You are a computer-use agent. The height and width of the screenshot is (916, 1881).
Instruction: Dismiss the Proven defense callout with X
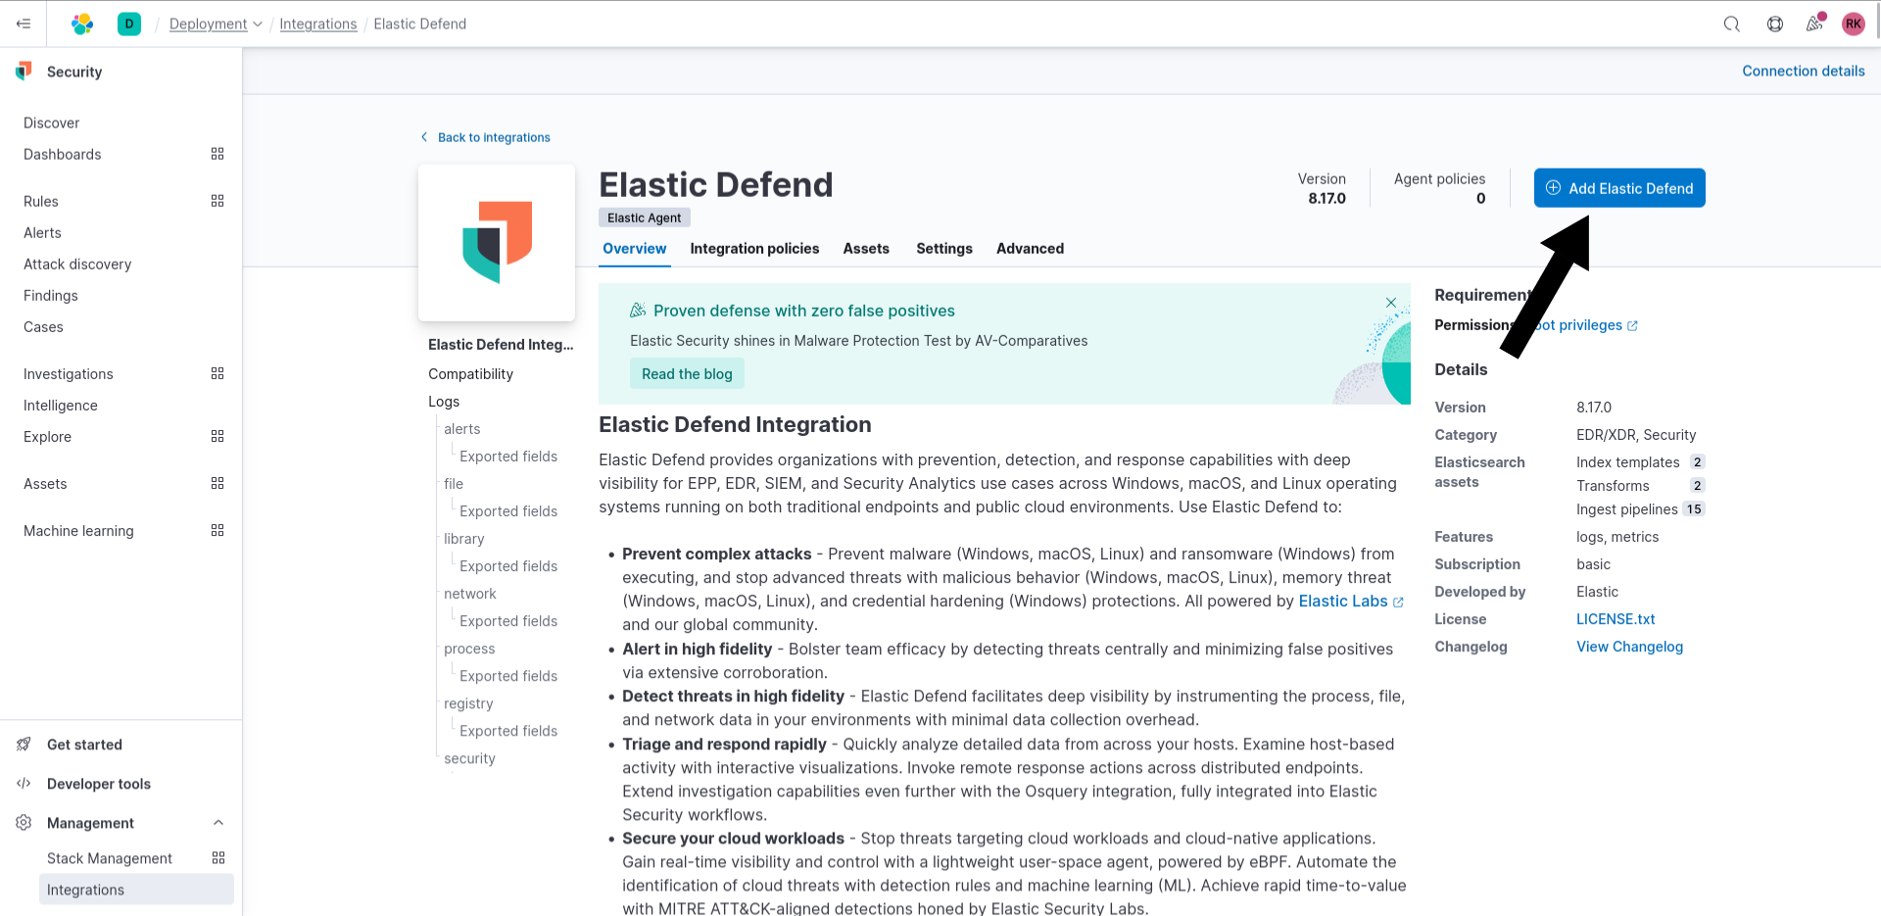pyautogui.click(x=1391, y=303)
